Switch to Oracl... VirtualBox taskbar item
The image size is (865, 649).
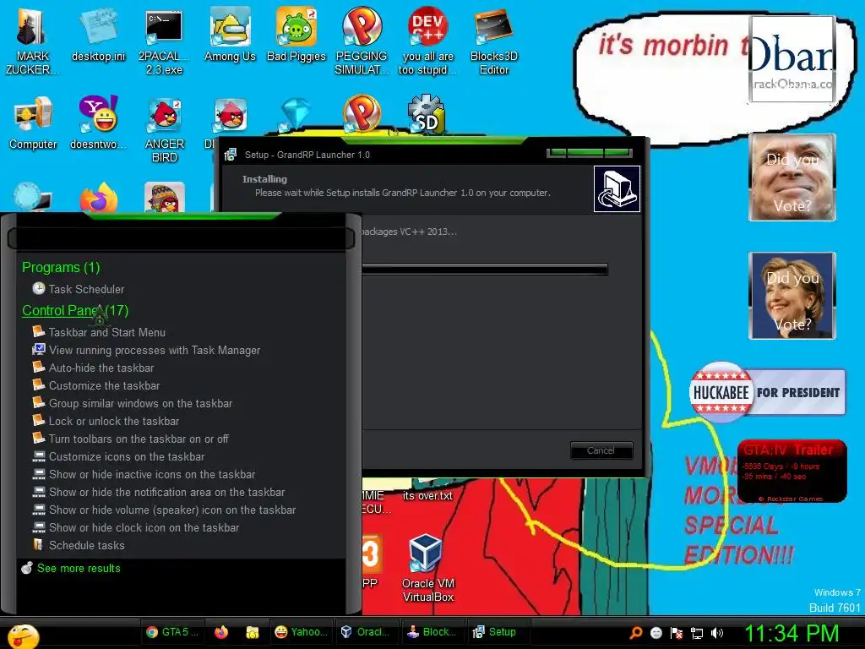pyautogui.click(x=367, y=632)
